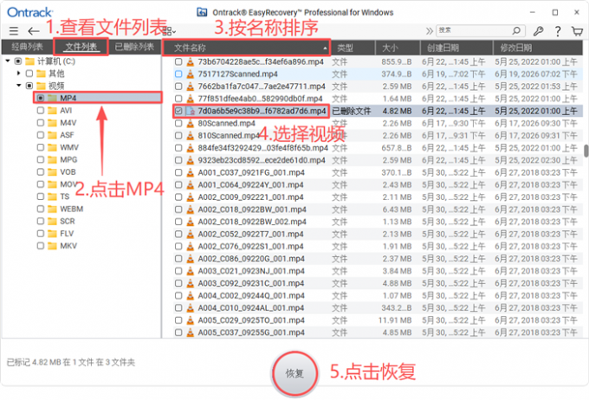Select the MPG folder icon

tap(52, 159)
